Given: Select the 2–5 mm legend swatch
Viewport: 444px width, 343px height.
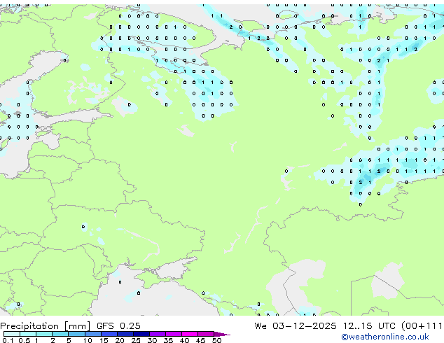Looking at the screenshot, I should tap(60, 334).
